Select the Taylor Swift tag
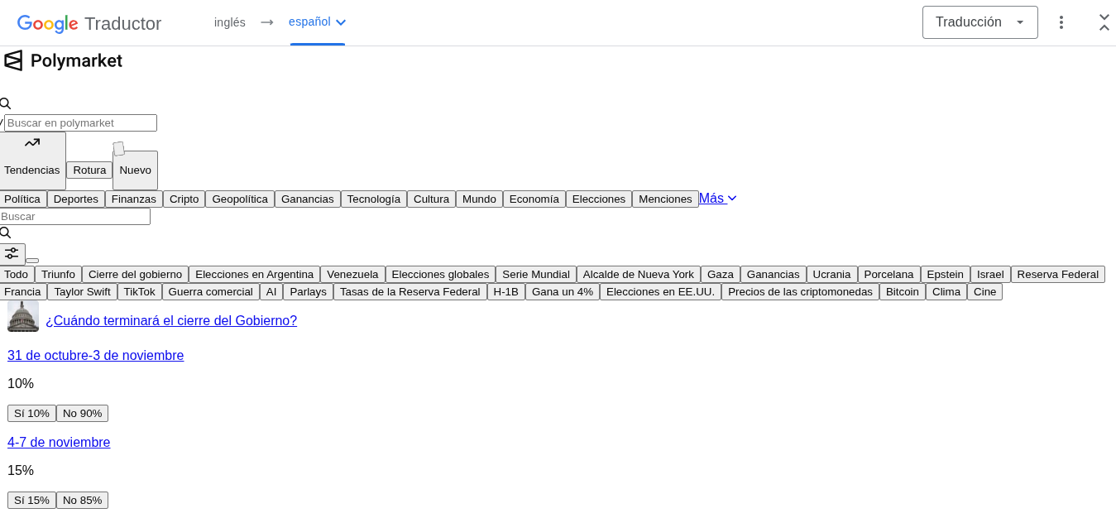Screen dimensions: 1116x518 pyautogui.click(x=82, y=291)
